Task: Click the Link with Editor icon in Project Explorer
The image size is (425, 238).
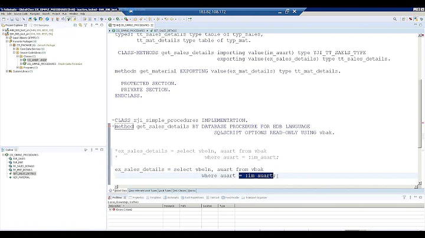Action: click(x=80, y=25)
